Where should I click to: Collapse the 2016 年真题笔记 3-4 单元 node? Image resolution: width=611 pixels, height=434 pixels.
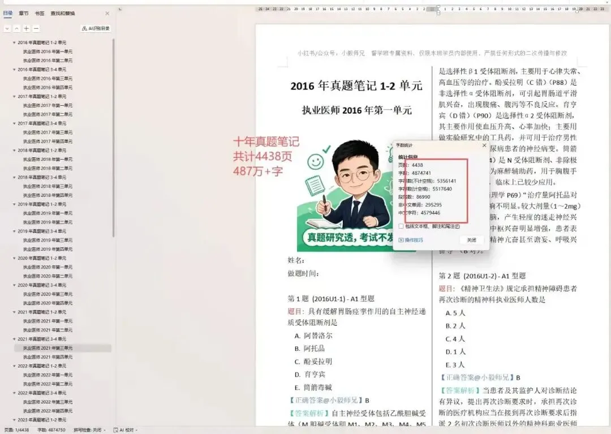[x=14, y=70]
